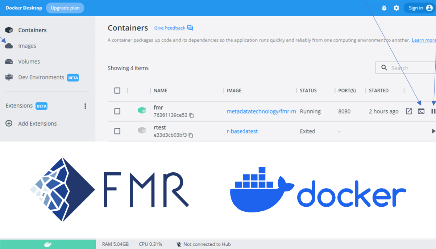The height and width of the screenshot is (249, 436).
Task: Open the Extensions options menu
Action: (x=85, y=106)
